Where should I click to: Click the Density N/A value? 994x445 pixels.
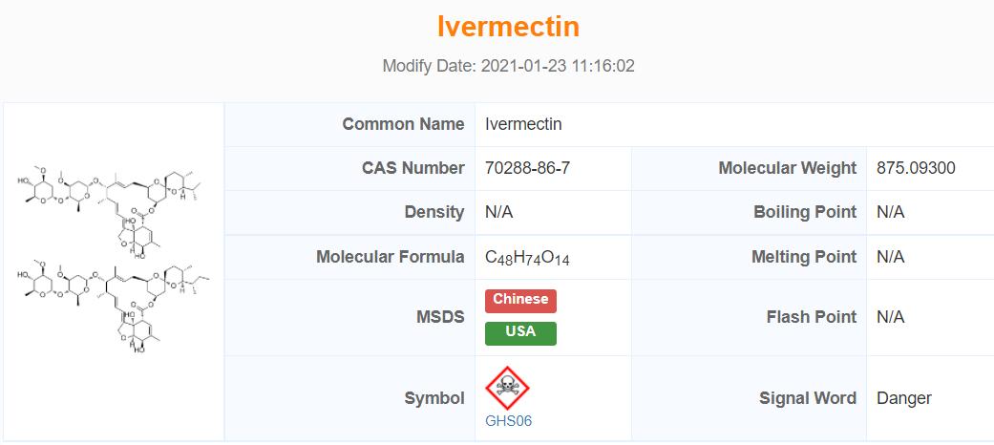coord(499,212)
